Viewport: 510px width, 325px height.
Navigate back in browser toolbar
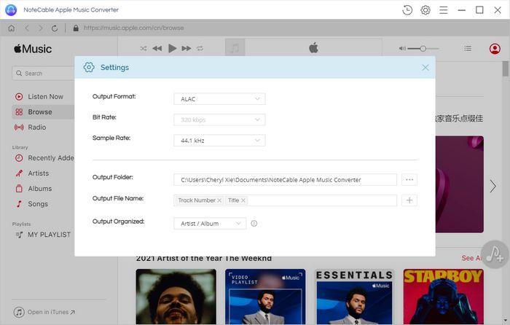pos(27,28)
